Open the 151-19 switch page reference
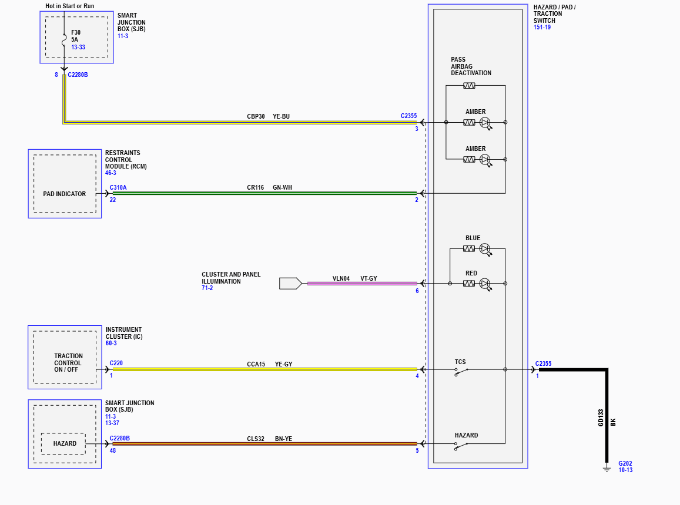This screenshot has height=505, width=680. (x=542, y=28)
